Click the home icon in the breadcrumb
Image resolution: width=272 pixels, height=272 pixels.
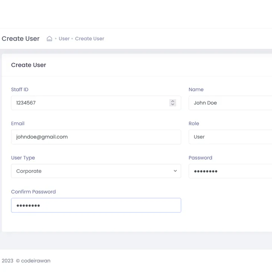tap(49, 39)
